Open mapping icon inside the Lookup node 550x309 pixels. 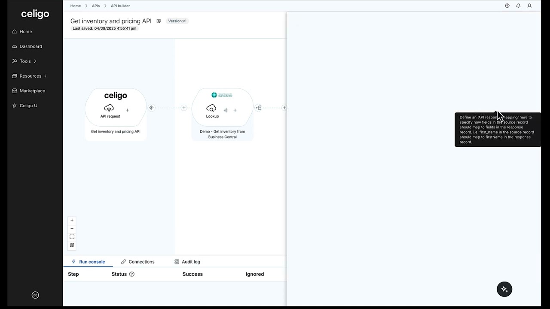pyautogui.click(x=226, y=110)
